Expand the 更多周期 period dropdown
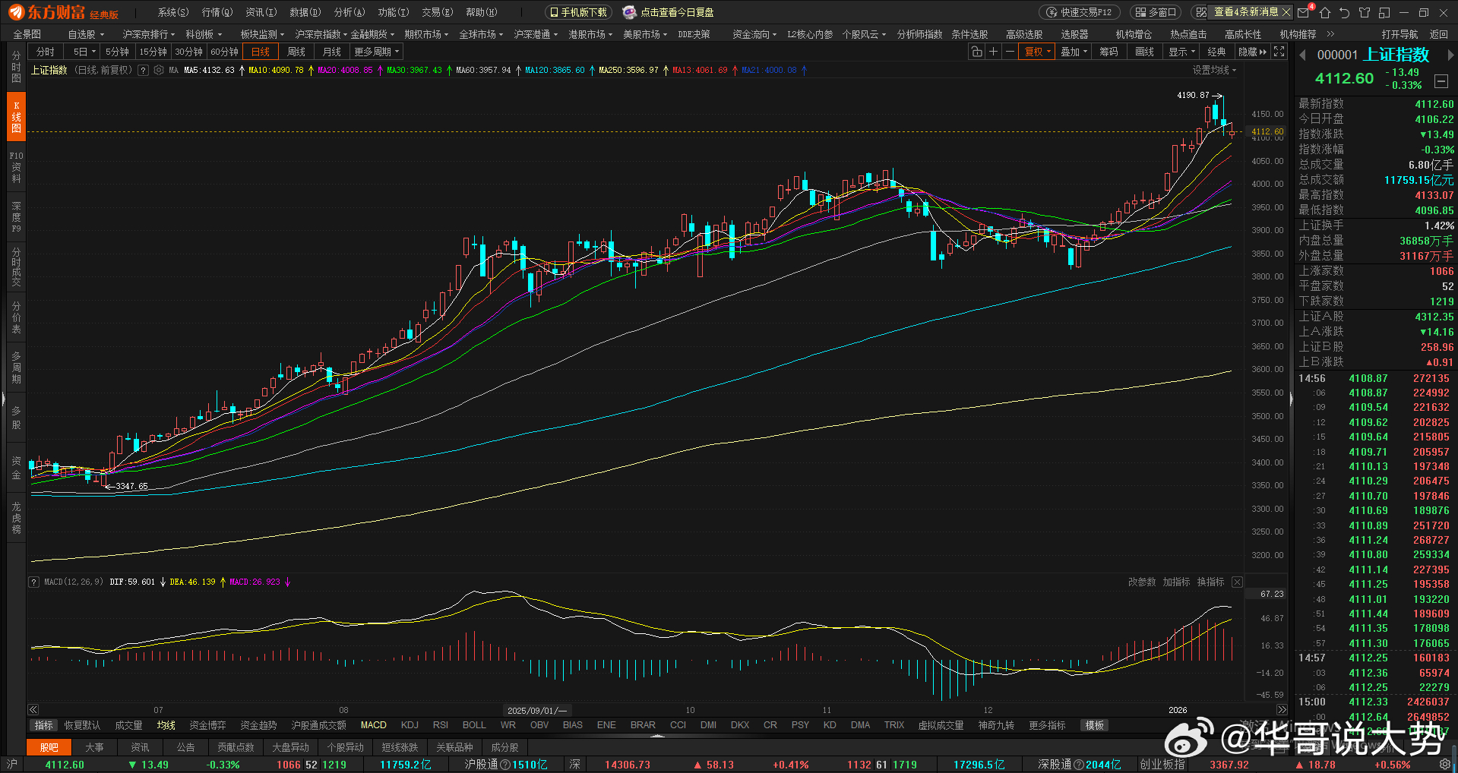 tap(376, 52)
